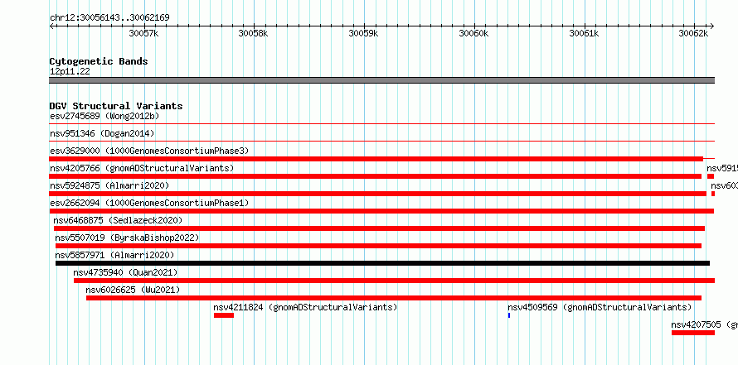
Task: Click the Cytogenetic Bands track title
Action: (x=99, y=61)
